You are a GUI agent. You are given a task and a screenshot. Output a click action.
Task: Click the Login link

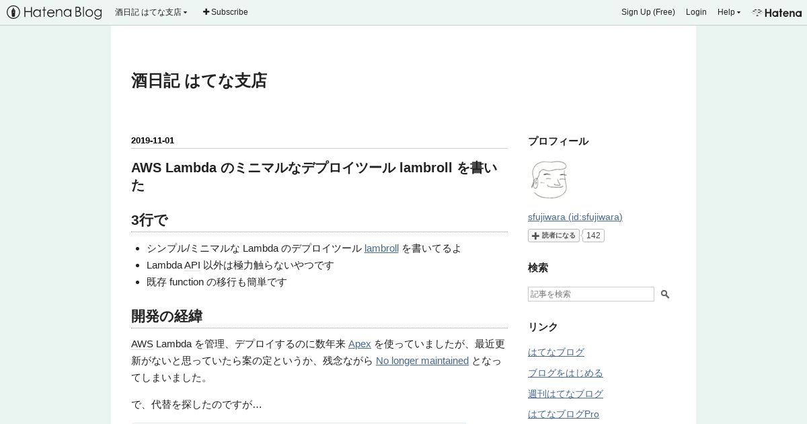[x=696, y=12]
